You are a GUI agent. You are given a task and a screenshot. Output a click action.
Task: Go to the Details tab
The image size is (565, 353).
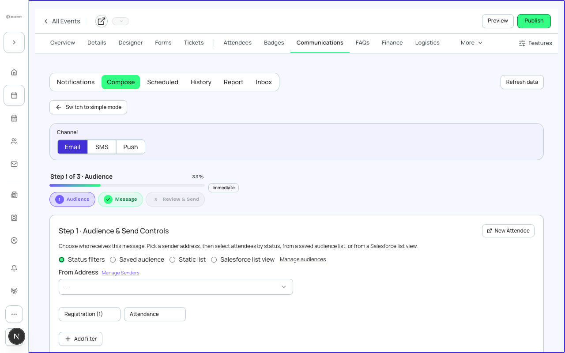tap(97, 43)
